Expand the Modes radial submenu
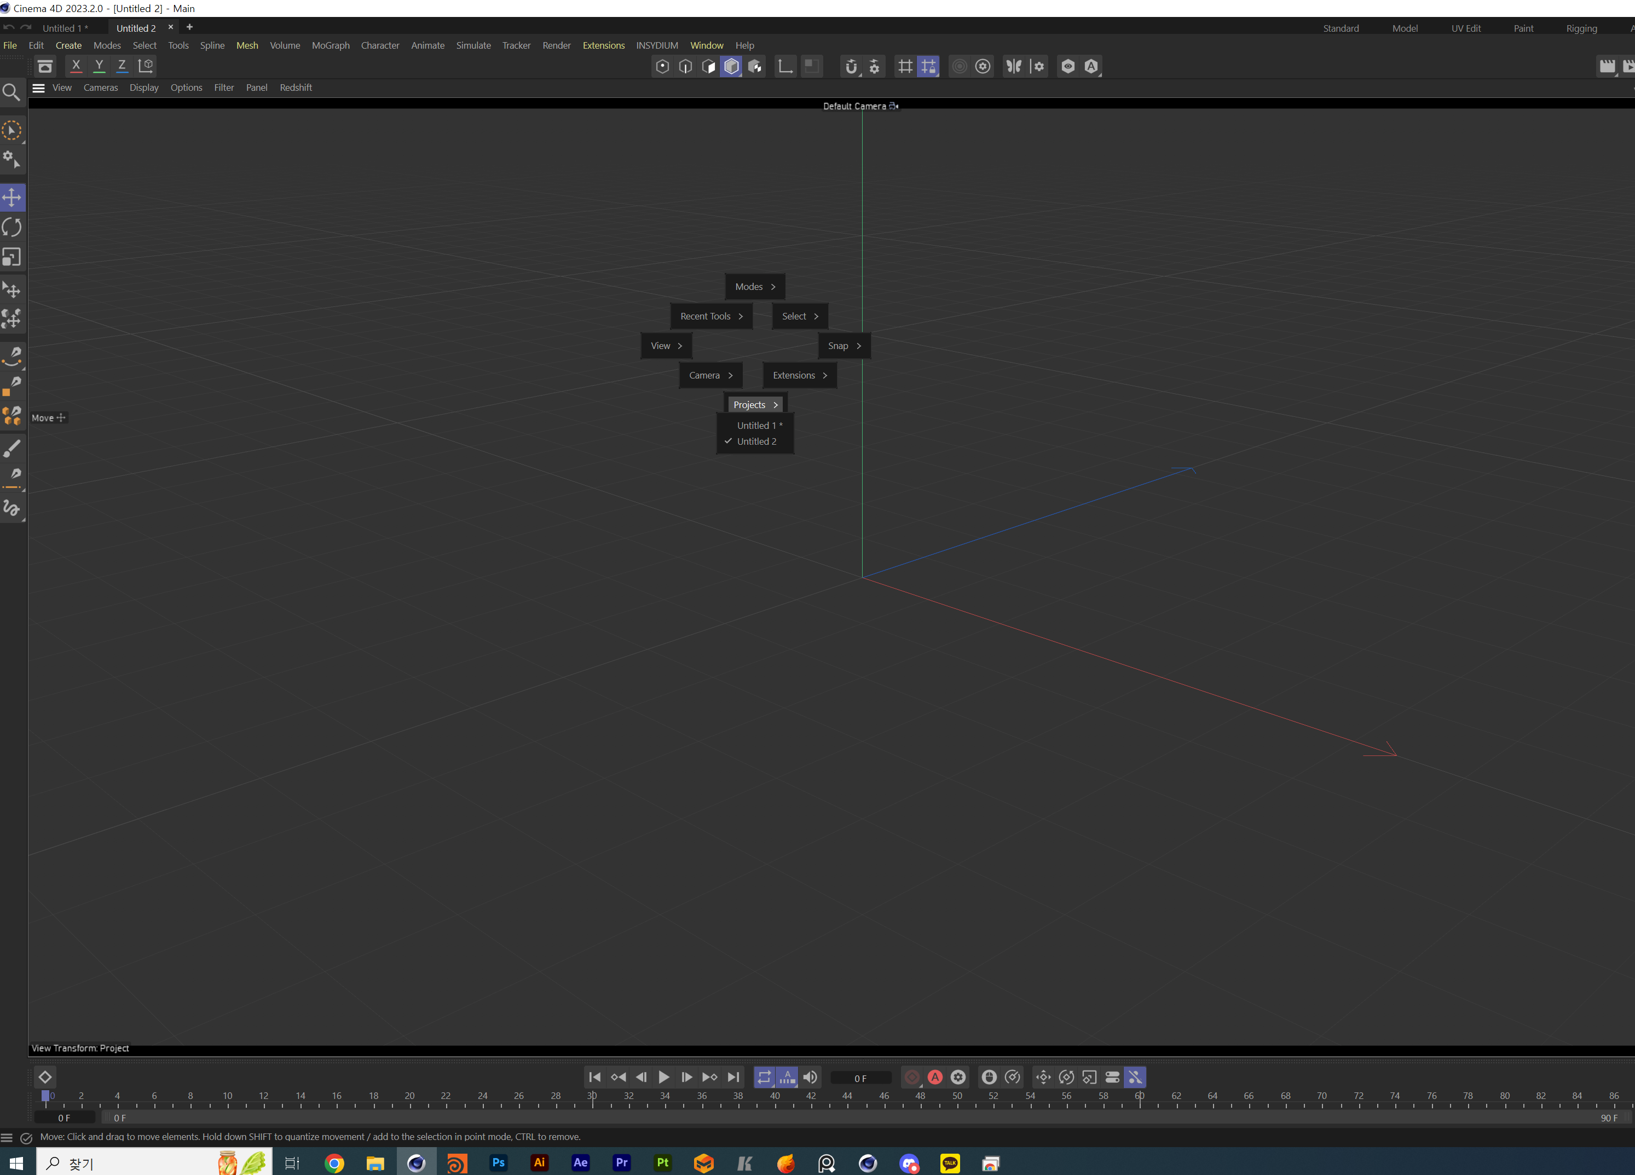The height and width of the screenshot is (1175, 1635). click(x=755, y=287)
